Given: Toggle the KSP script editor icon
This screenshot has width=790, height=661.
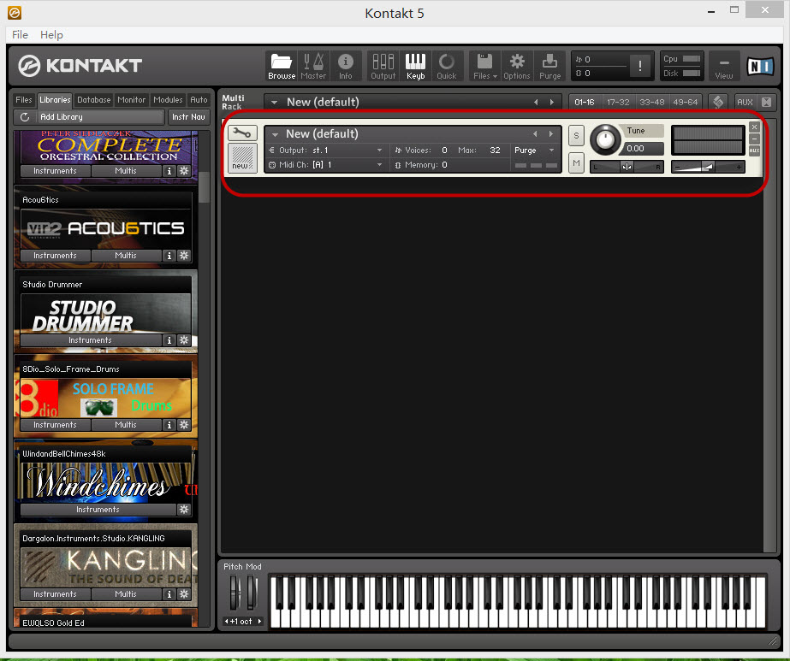Looking at the screenshot, I should [x=718, y=103].
